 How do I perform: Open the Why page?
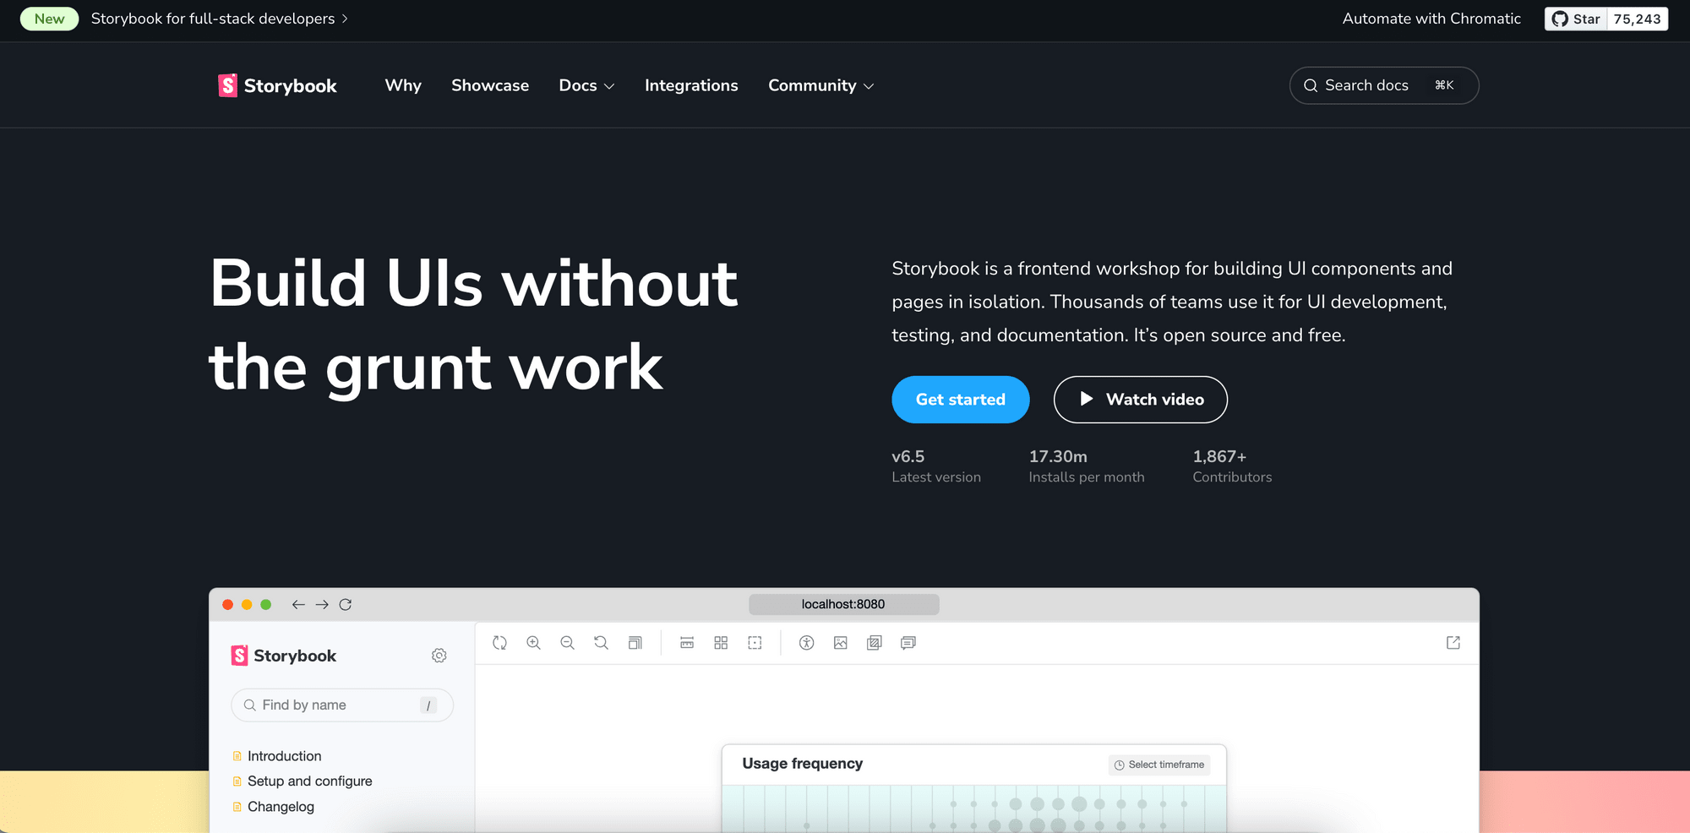tap(403, 85)
